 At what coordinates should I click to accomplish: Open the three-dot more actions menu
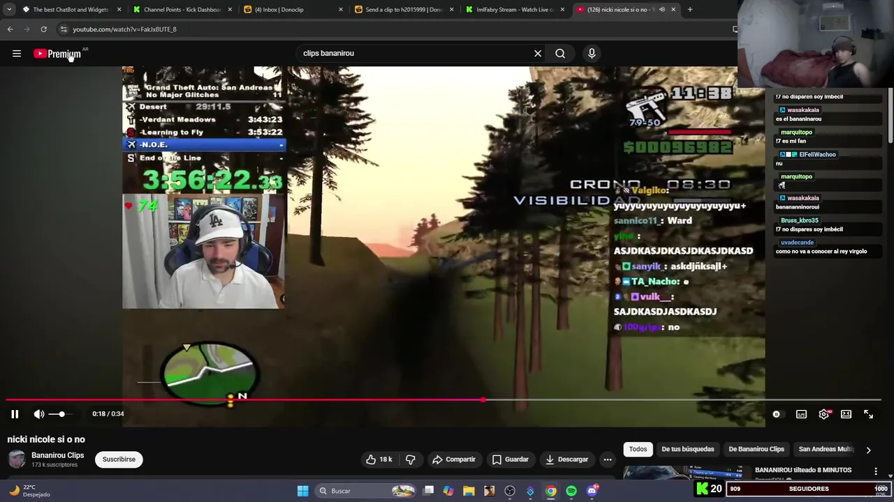[608, 459]
